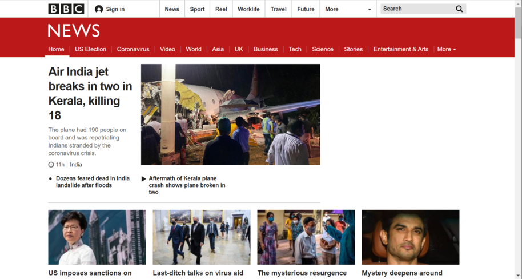522x279 pixels.
Task: Click the BBC logo
Action: pyautogui.click(x=66, y=9)
